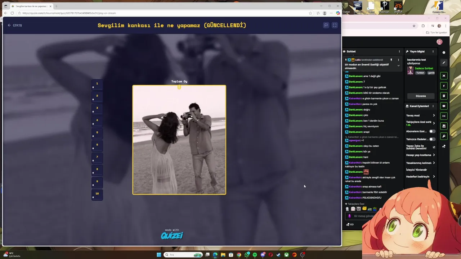Screen dimensions: 461x259
Task: Click the taskbar search box Ara
Action: pyautogui.click(x=184, y=255)
